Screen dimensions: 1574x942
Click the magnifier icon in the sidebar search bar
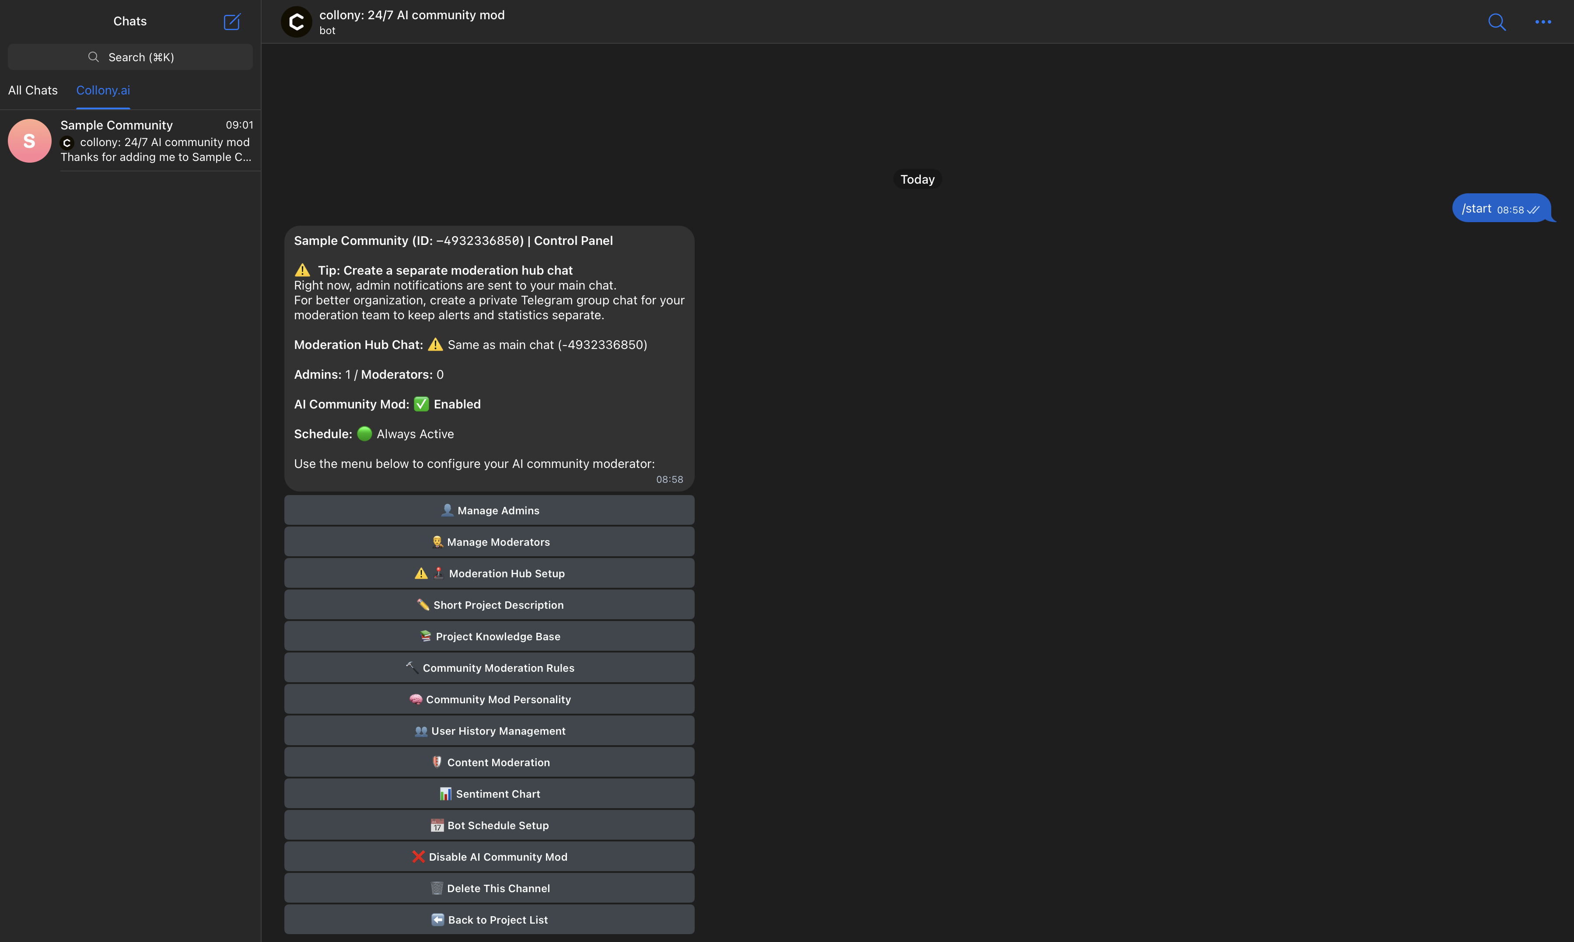click(x=93, y=56)
